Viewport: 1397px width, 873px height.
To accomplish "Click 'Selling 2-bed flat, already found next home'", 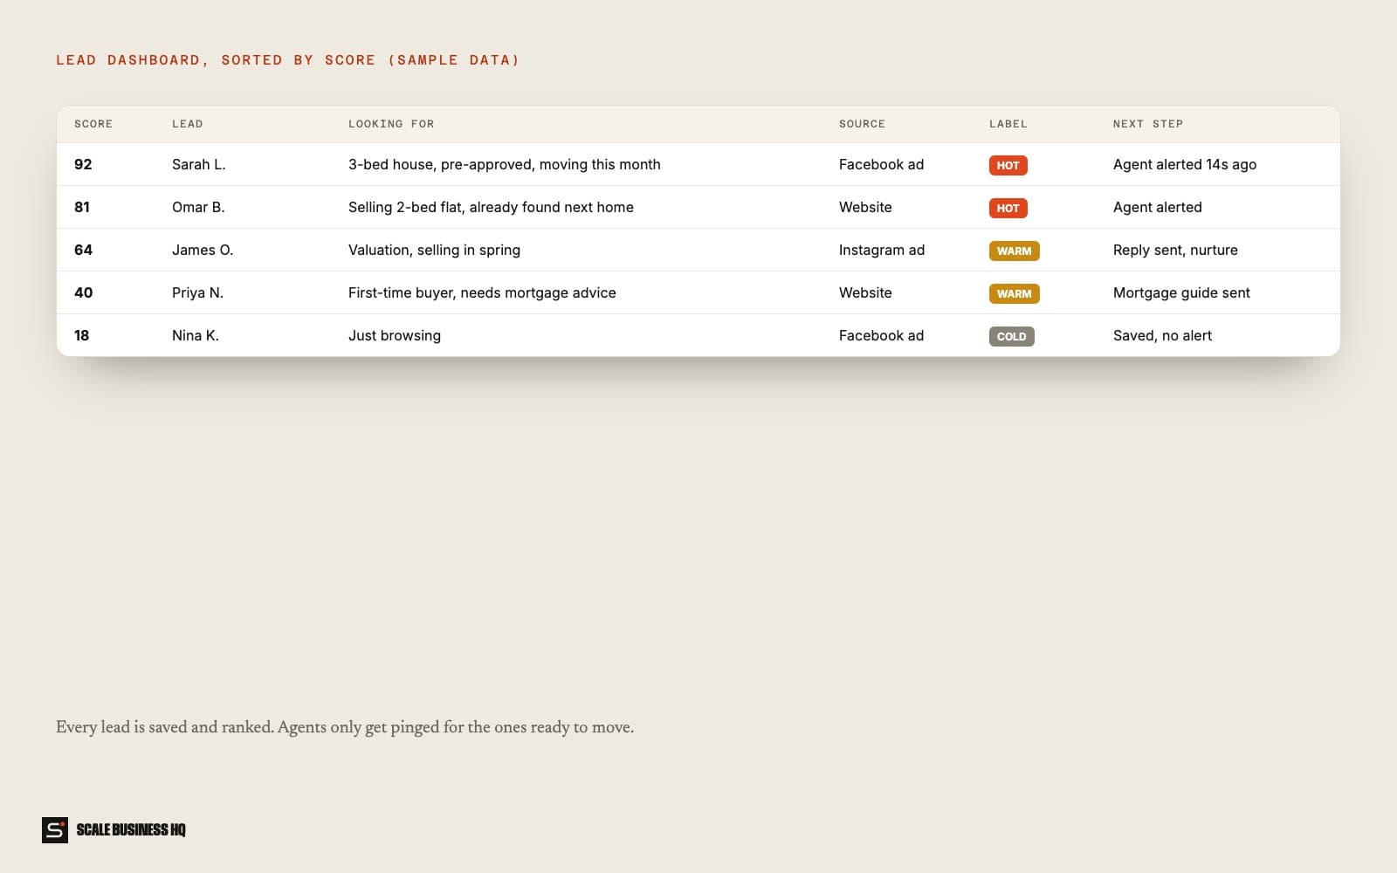I will coord(491,207).
